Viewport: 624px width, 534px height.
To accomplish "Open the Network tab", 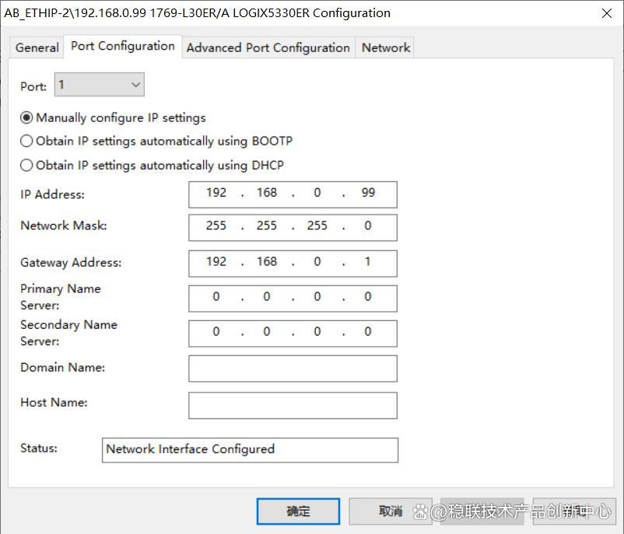I will pyautogui.click(x=385, y=47).
